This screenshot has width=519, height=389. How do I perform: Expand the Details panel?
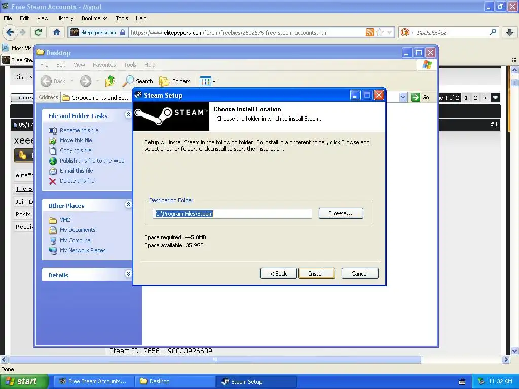point(128,274)
